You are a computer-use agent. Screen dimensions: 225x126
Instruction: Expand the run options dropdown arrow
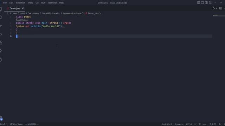(217, 8)
